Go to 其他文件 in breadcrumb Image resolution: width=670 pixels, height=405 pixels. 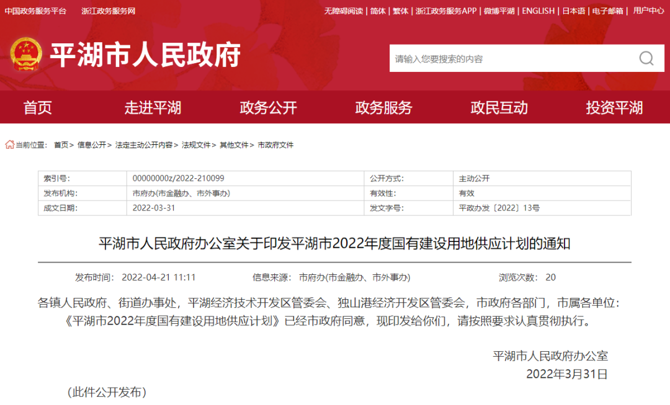click(x=234, y=145)
